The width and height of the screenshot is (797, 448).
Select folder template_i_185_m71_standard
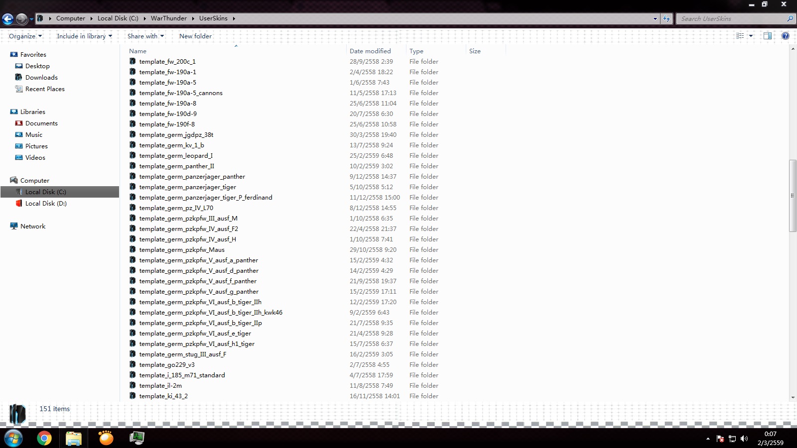click(x=182, y=375)
